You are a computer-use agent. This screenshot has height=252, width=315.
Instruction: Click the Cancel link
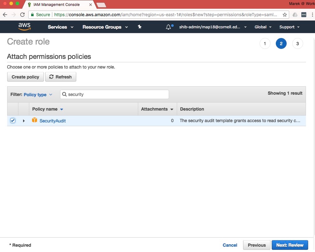point(230,245)
